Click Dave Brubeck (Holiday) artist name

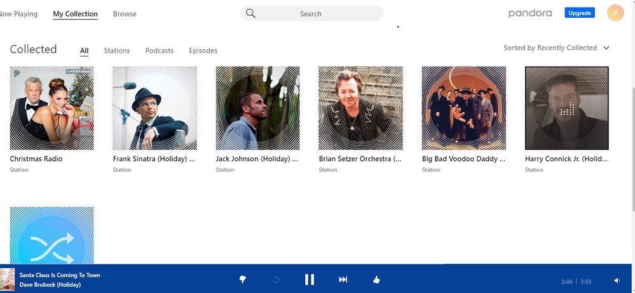50,285
